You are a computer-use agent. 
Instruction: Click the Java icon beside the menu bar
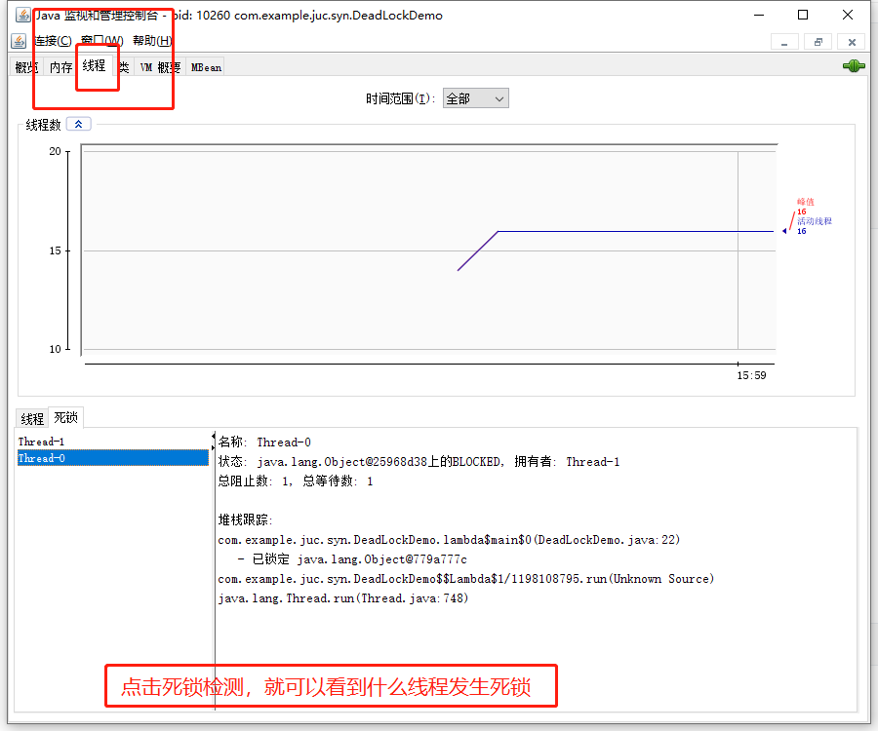coord(19,41)
